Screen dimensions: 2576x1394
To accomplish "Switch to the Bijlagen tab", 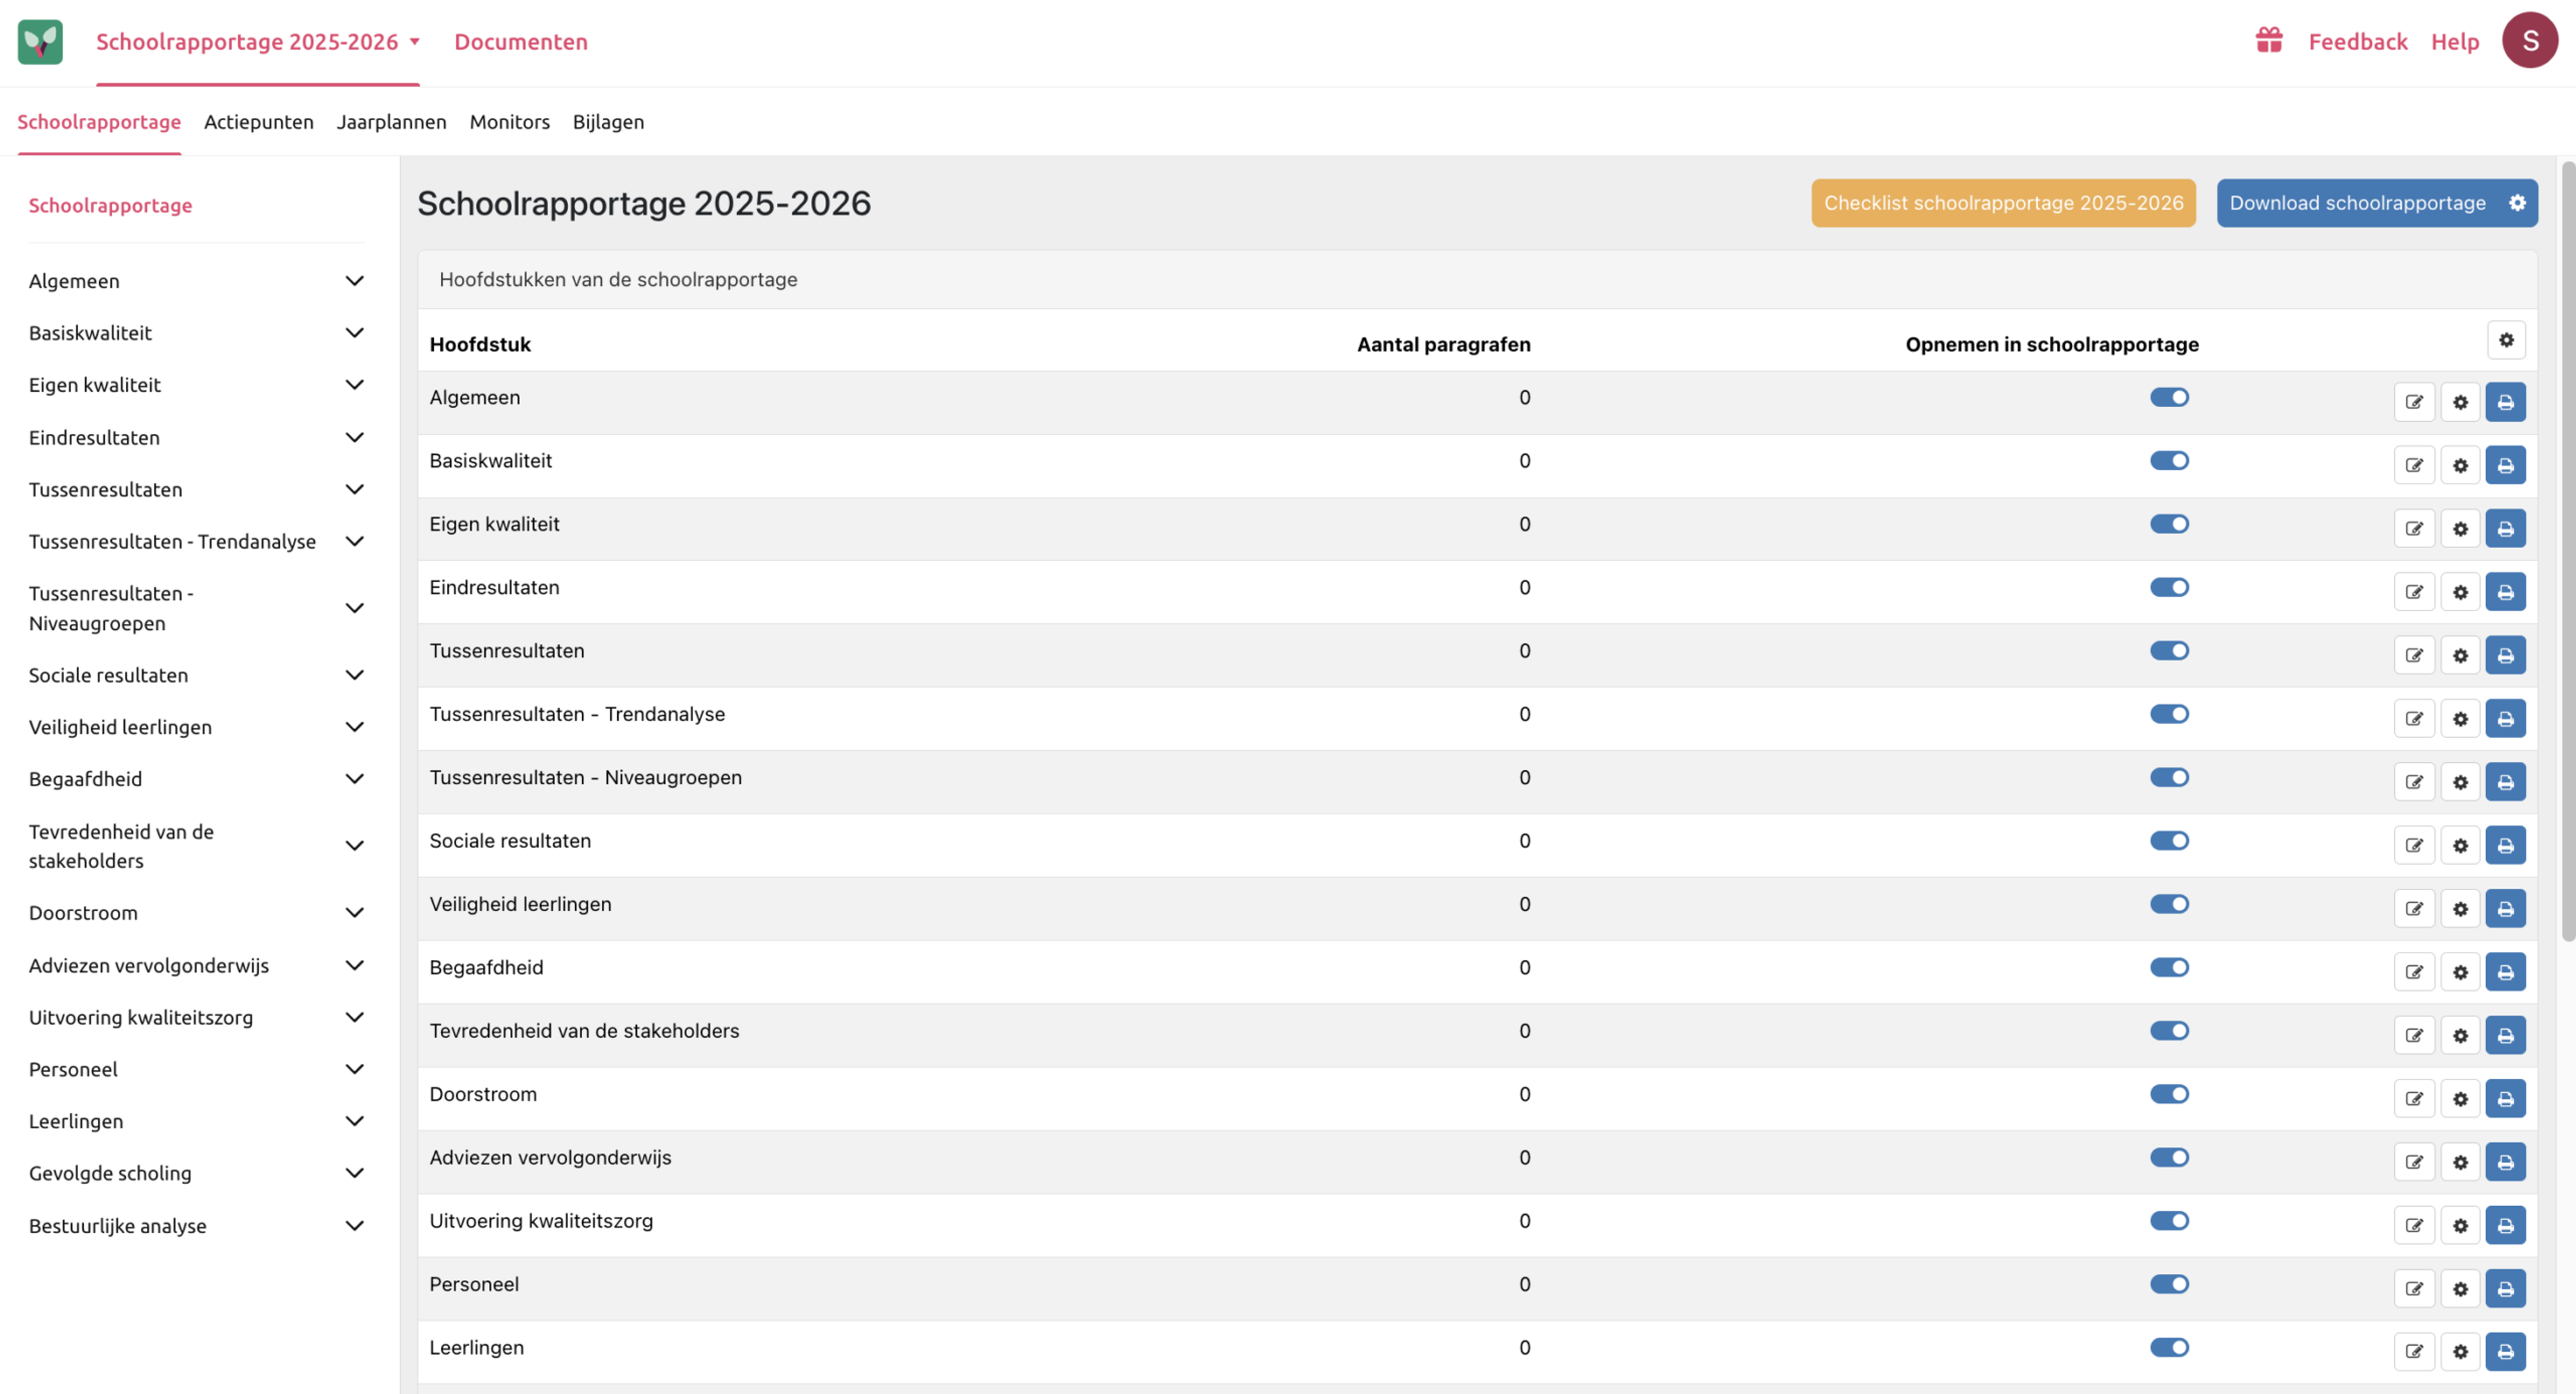I will 608,122.
